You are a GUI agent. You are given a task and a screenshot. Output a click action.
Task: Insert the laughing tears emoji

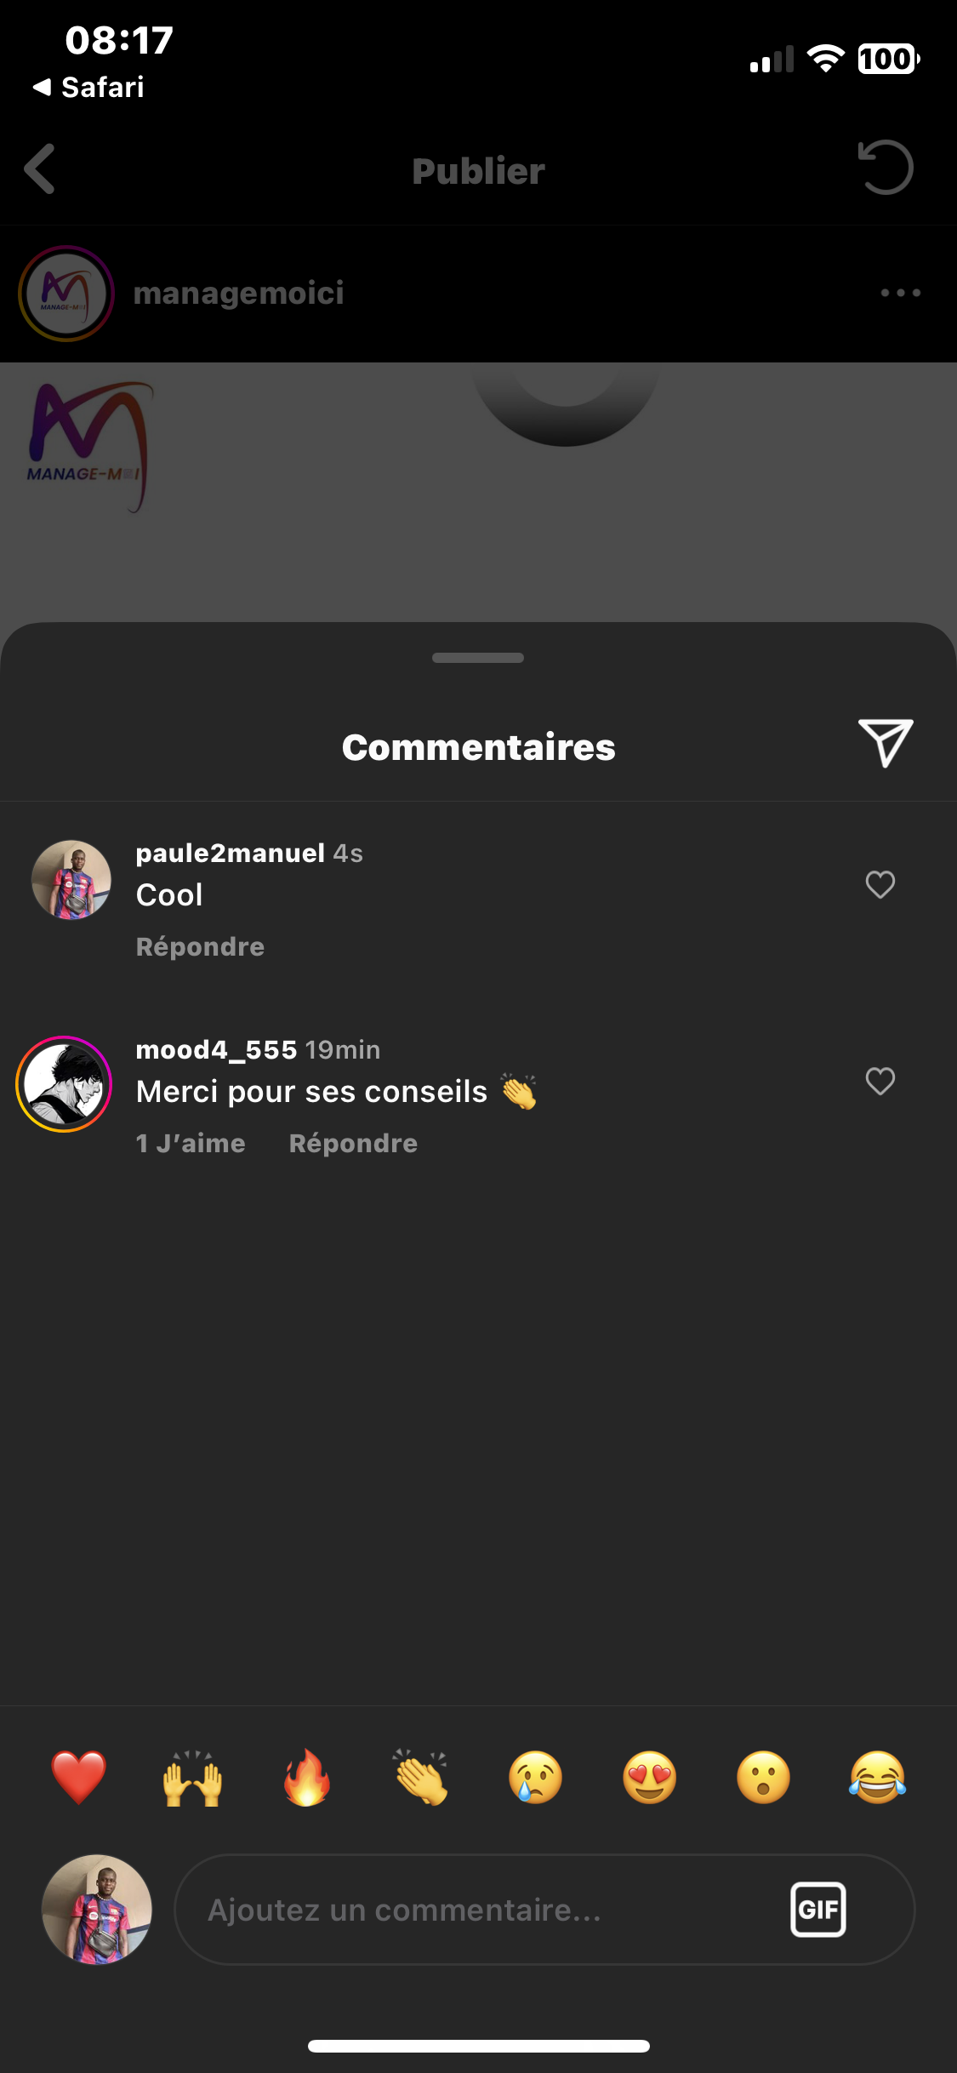877,1778
